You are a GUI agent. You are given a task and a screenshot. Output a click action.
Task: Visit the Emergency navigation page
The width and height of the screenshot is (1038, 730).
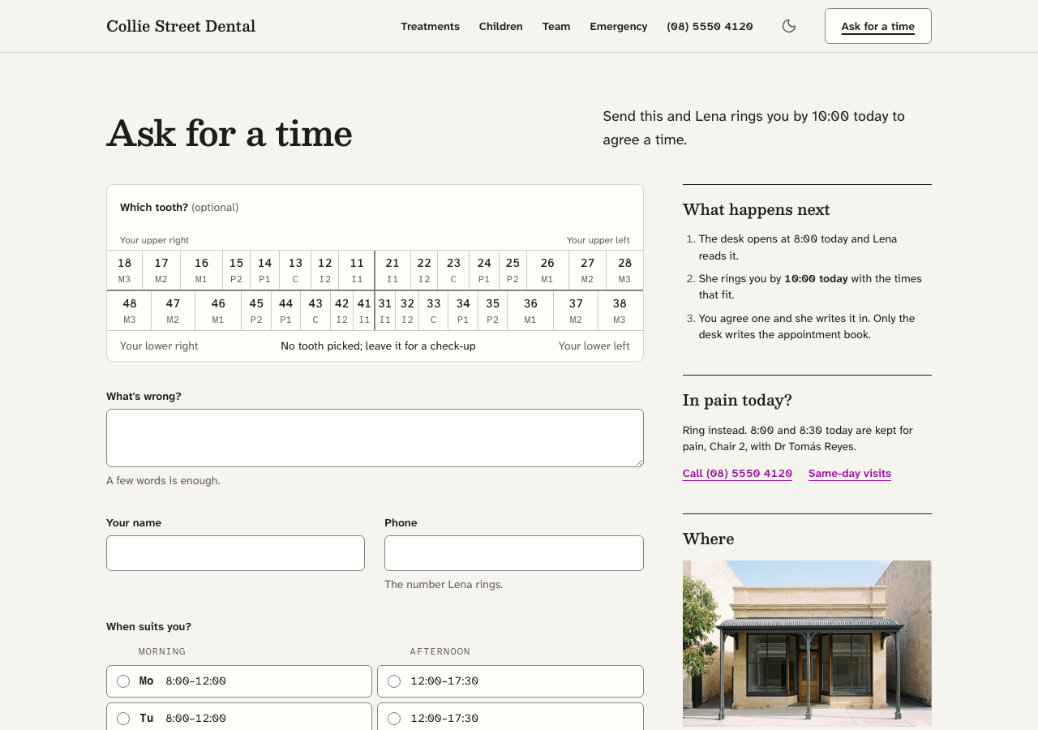pyautogui.click(x=618, y=26)
